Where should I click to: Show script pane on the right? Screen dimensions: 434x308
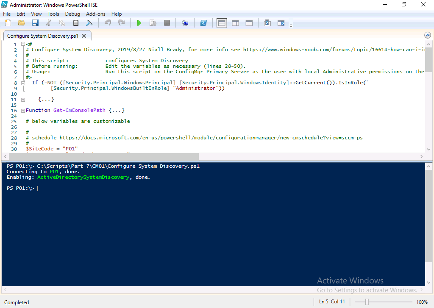[236, 23]
